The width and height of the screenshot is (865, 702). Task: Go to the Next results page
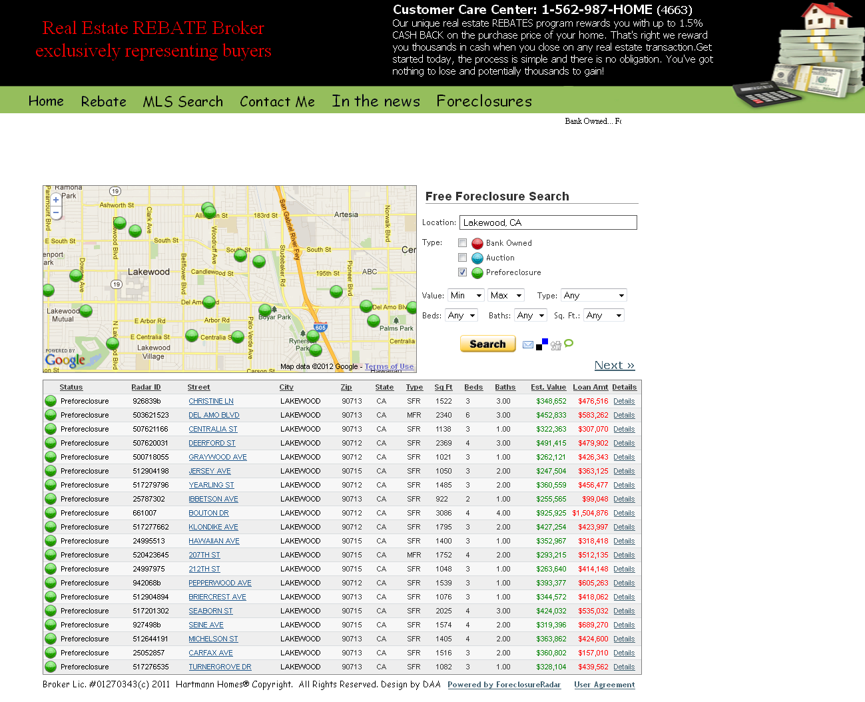click(614, 365)
